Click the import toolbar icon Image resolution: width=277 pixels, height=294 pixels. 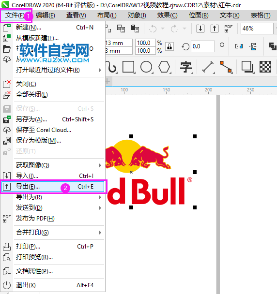click(200, 29)
